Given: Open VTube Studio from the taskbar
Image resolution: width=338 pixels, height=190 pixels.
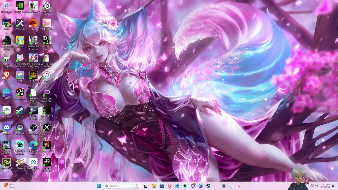Looking at the screenshot, I should click(x=239, y=186).
